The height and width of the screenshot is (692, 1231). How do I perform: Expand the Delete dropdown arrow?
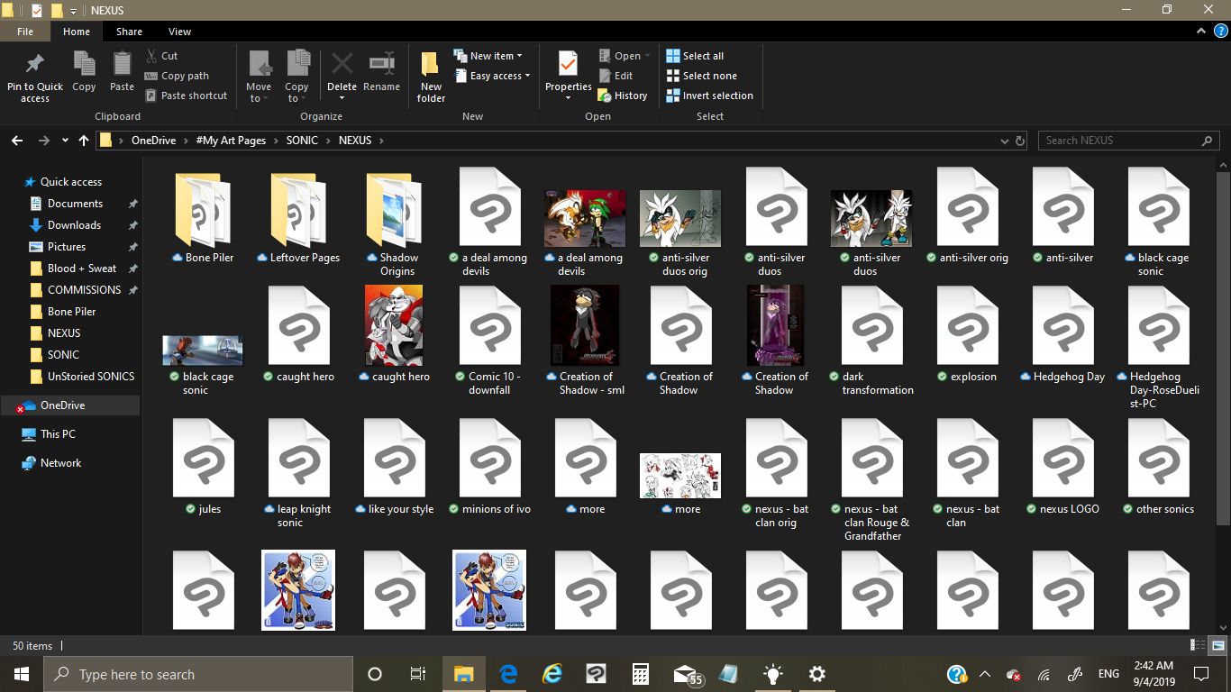342,97
